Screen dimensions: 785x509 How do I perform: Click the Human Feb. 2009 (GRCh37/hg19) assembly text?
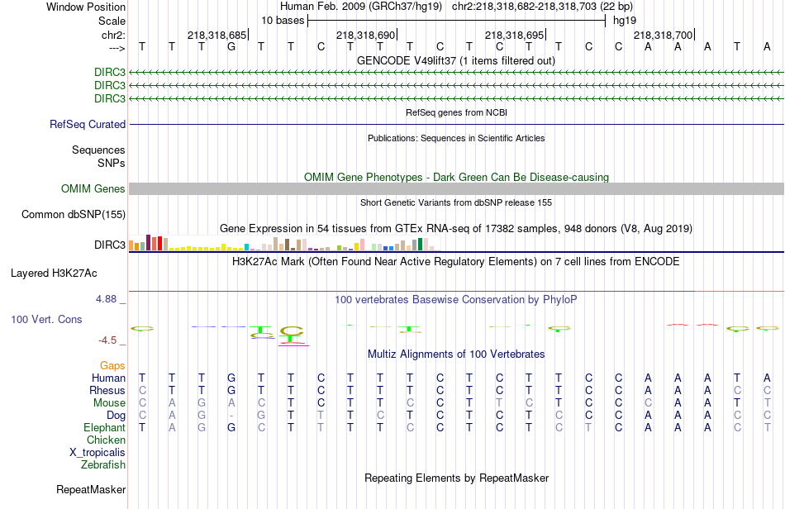pos(361,7)
